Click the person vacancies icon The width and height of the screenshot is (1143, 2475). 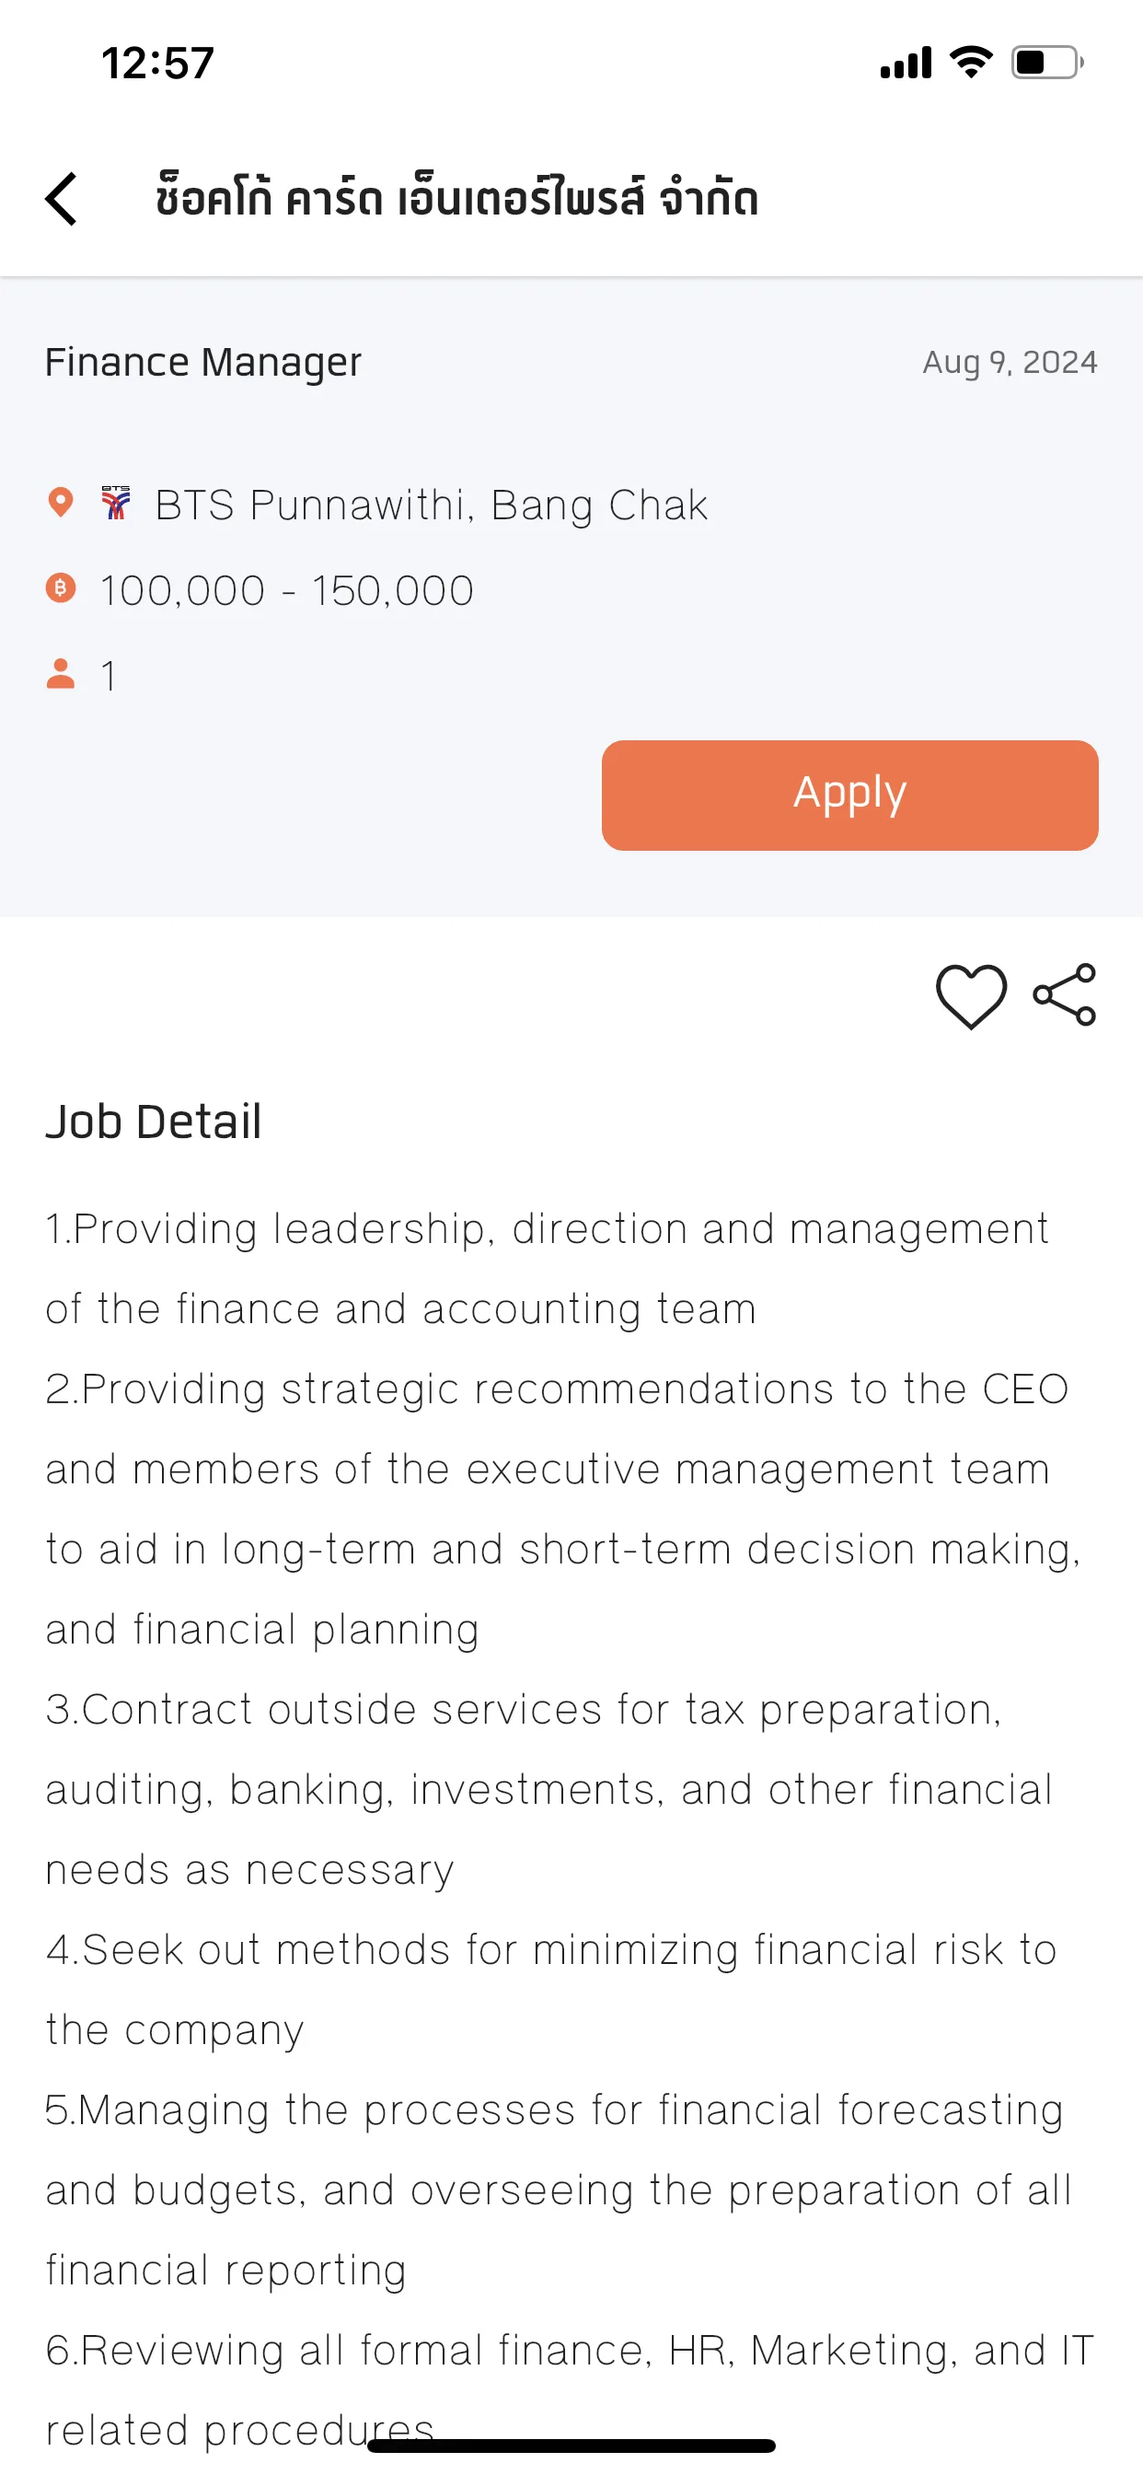click(x=61, y=673)
